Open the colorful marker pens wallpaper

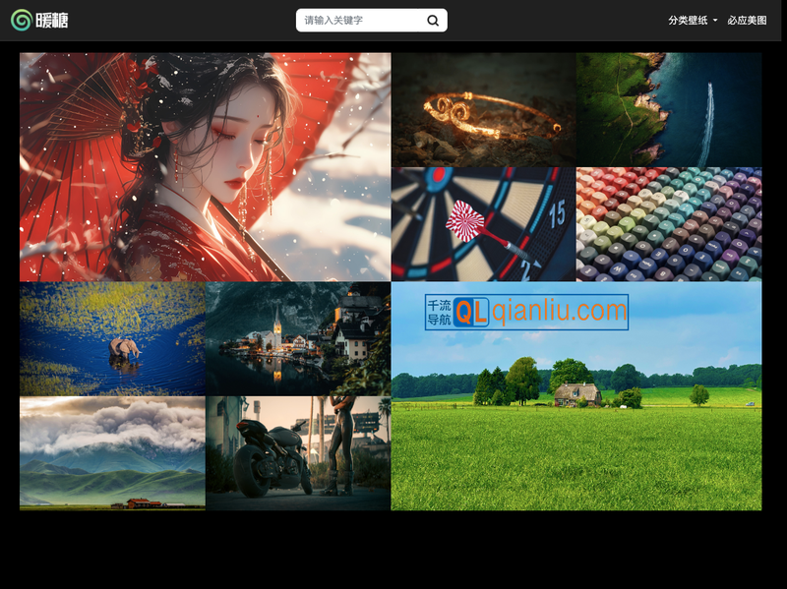[669, 224]
